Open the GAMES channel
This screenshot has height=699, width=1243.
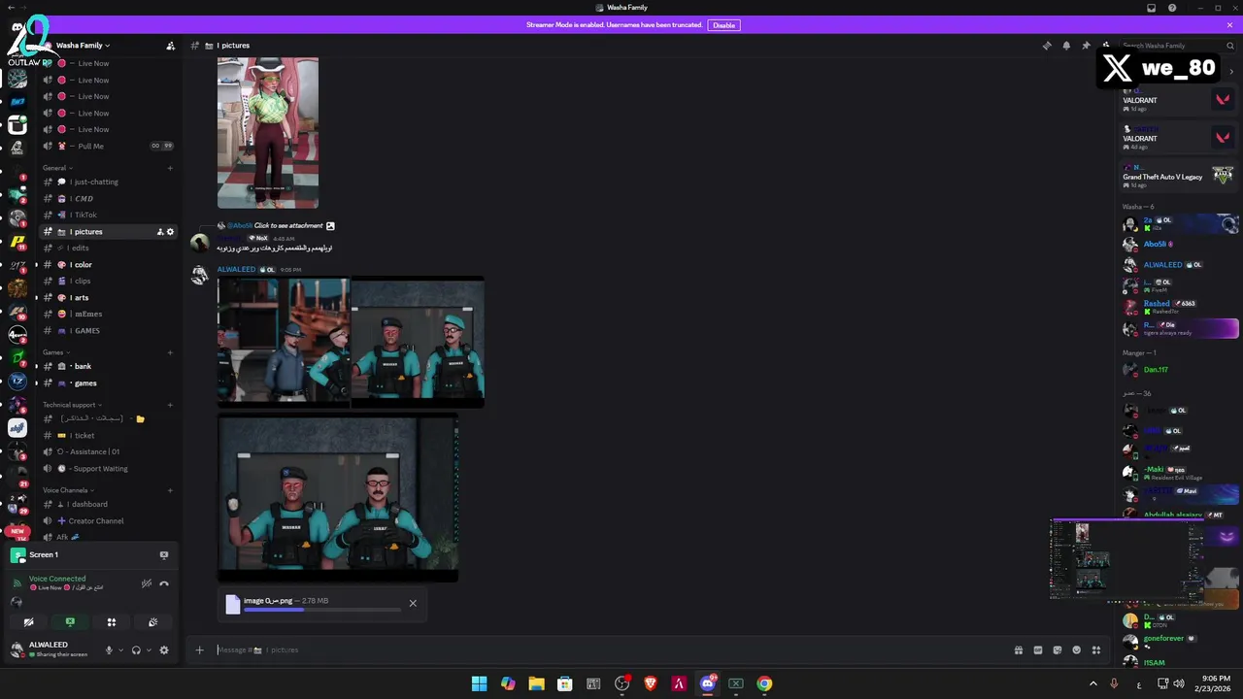(x=108, y=331)
